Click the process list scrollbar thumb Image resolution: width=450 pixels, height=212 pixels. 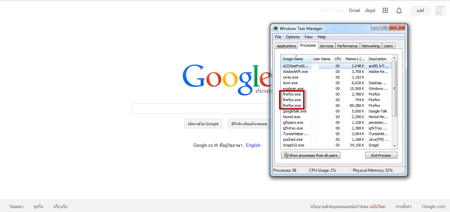[x=394, y=89]
